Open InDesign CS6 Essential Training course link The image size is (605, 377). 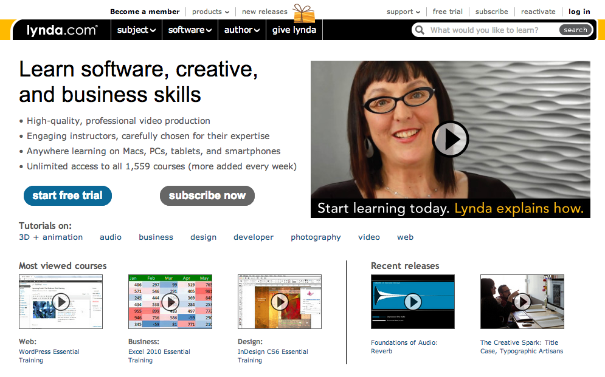273,356
